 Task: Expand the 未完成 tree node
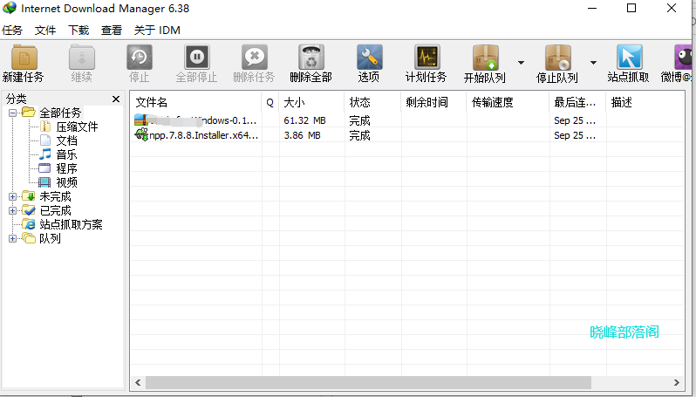12,196
